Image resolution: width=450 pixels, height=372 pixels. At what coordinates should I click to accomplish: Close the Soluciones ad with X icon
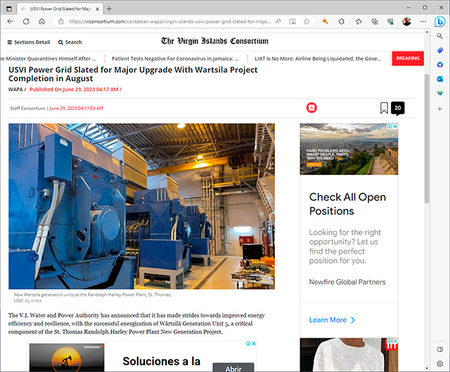pyautogui.click(x=254, y=344)
